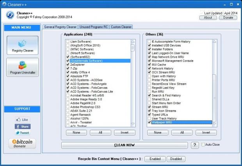Select All items in Others

click(x=182, y=133)
